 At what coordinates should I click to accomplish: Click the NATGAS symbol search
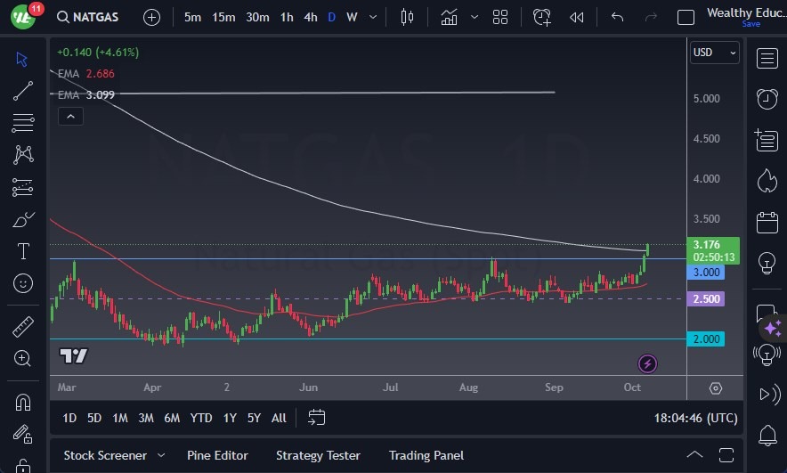pos(91,17)
